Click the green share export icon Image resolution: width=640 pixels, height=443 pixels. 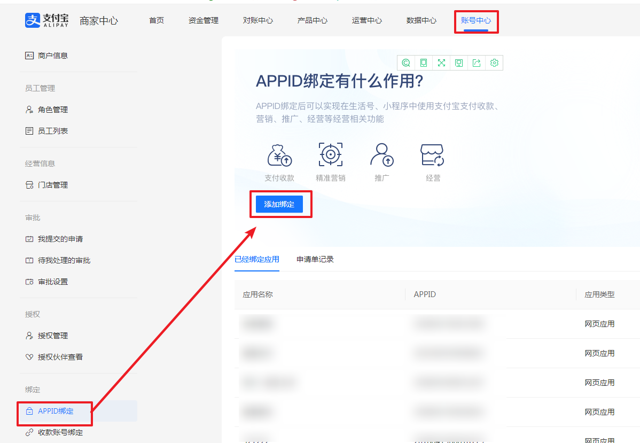pos(477,63)
